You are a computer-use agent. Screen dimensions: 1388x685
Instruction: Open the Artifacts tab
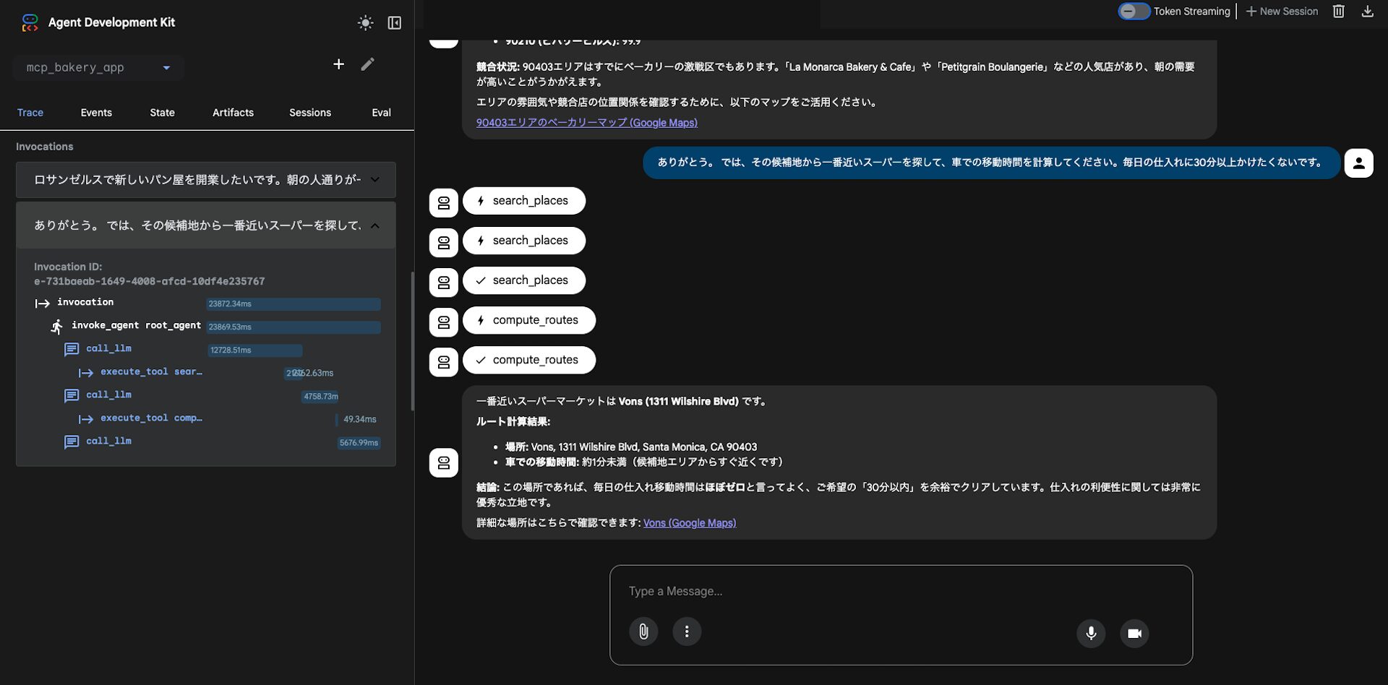click(x=233, y=113)
